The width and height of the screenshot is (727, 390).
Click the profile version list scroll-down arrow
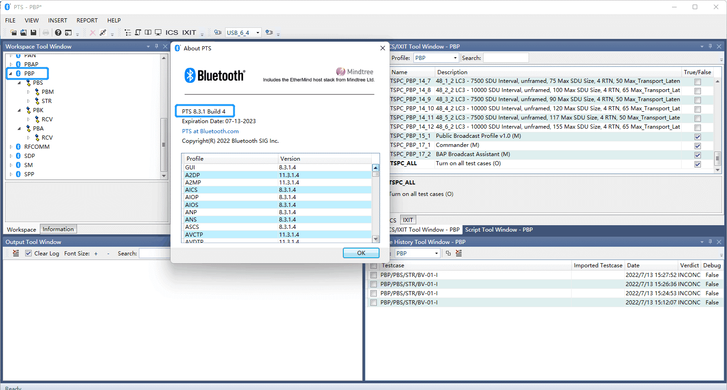pos(376,239)
